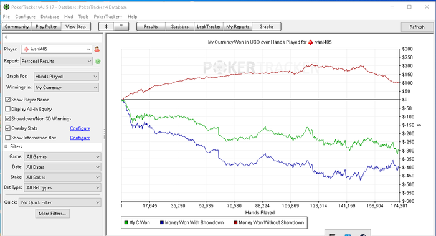Open the Graphs tab
The image size is (436, 236).
267,27
